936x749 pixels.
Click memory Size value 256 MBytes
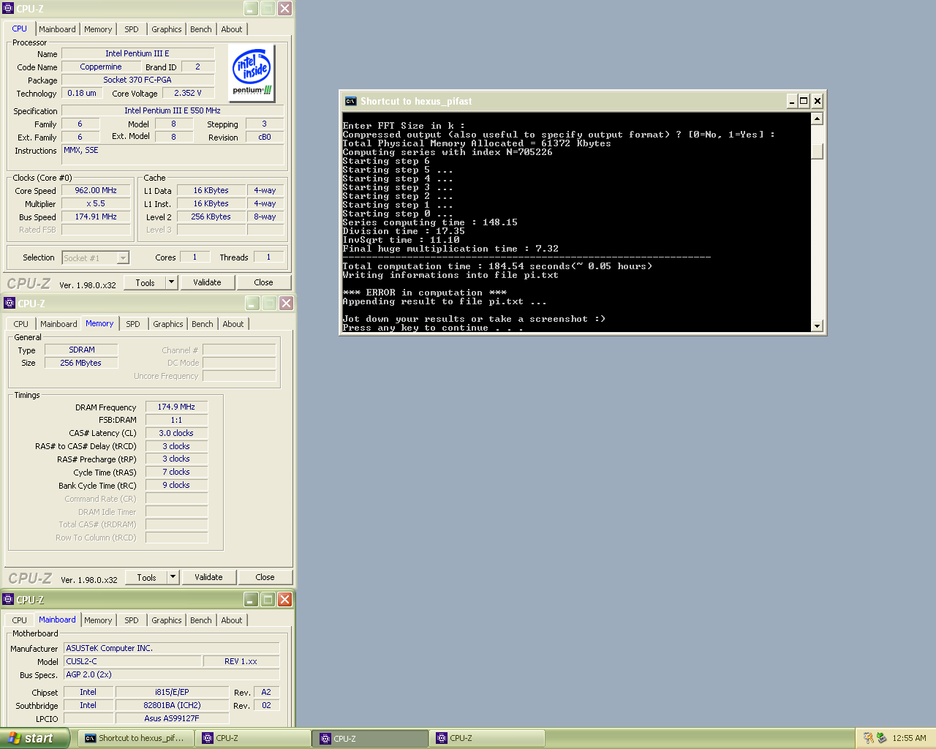pos(81,363)
